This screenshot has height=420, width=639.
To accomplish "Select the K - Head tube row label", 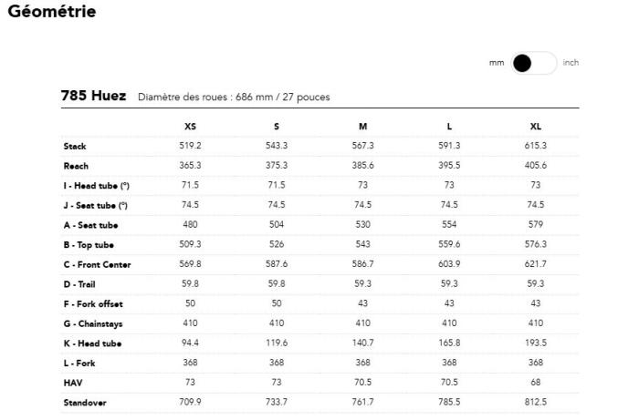I will [92, 343].
